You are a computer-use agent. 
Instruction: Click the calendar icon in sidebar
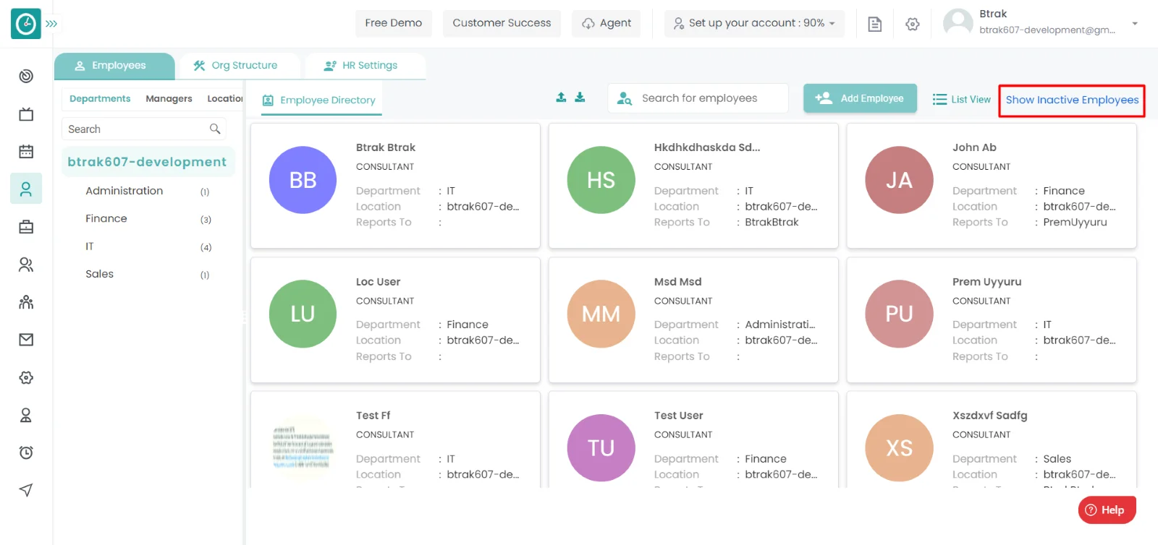[26, 152]
